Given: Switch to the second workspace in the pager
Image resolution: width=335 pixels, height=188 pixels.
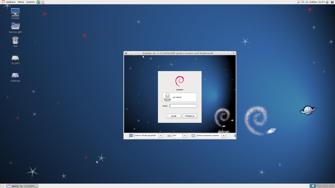Looking at the screenshot, I should [319, 186].
